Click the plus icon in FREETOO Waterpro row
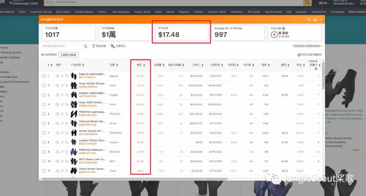The width and height of the screenshot is (366, 196). pos(57,152)
